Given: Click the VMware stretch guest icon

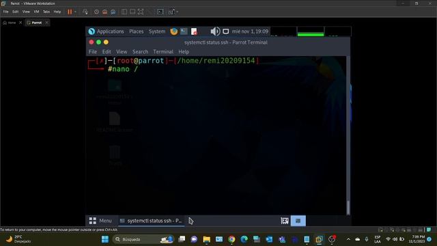Looking at the screenshot, I should point(171,12).
